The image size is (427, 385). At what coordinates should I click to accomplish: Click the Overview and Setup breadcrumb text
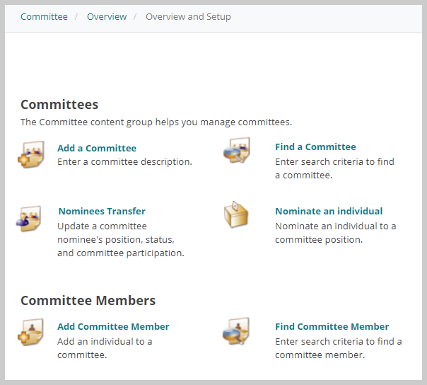(188, 17)
